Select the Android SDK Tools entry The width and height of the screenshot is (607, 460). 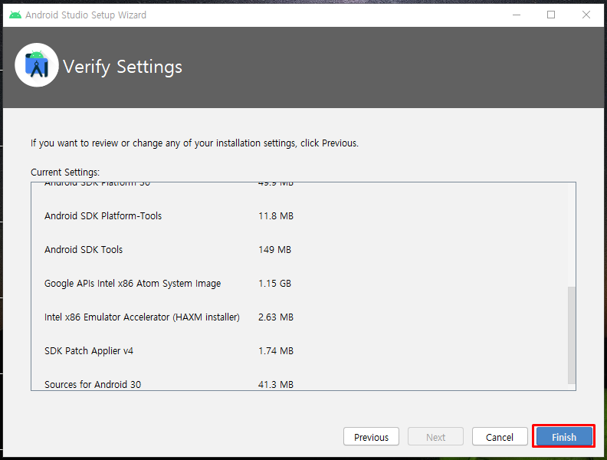point(84,249)
